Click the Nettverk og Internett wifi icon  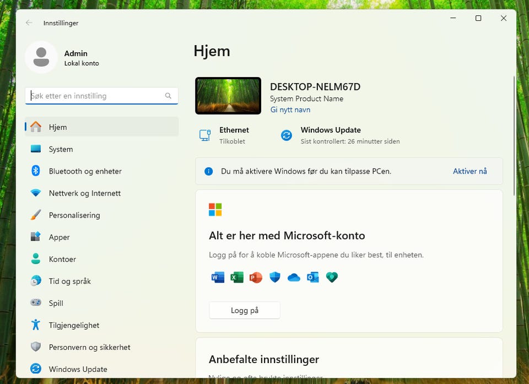pos(36,193)
